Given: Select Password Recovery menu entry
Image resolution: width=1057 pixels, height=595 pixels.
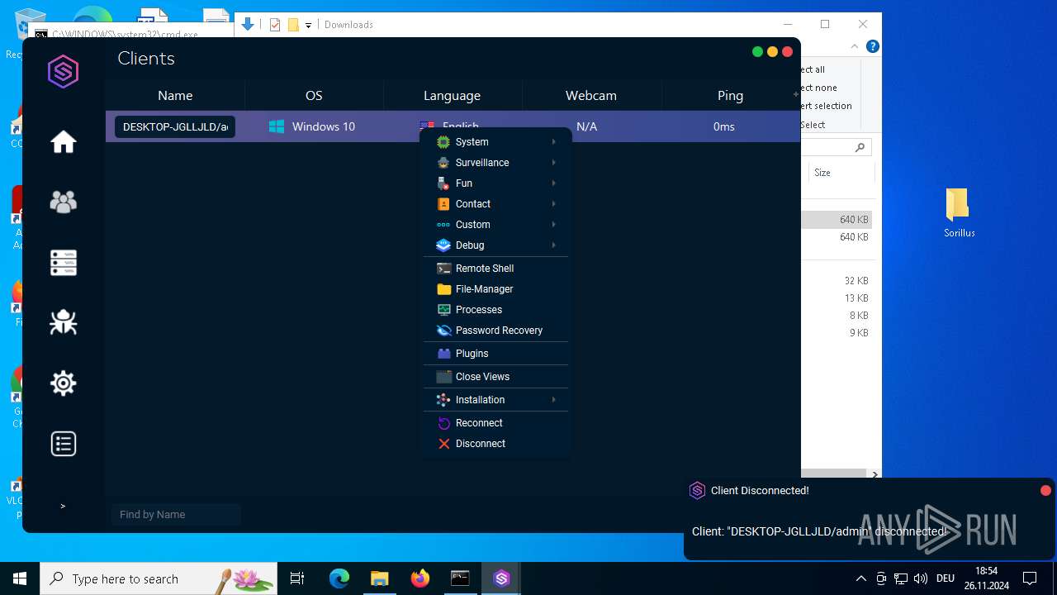Looking at the screenshot, I should [x=496, y=331].
